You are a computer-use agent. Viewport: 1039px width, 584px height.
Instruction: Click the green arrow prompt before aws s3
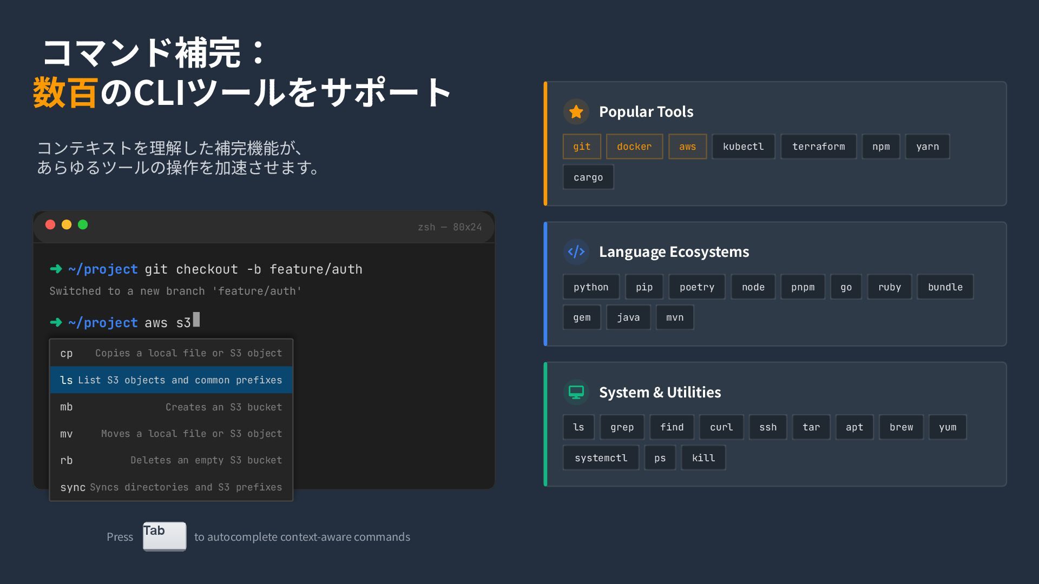click(56, 323)
